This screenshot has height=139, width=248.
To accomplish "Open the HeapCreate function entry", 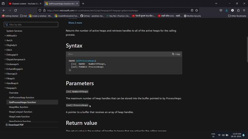I will (x=19, y=117).
